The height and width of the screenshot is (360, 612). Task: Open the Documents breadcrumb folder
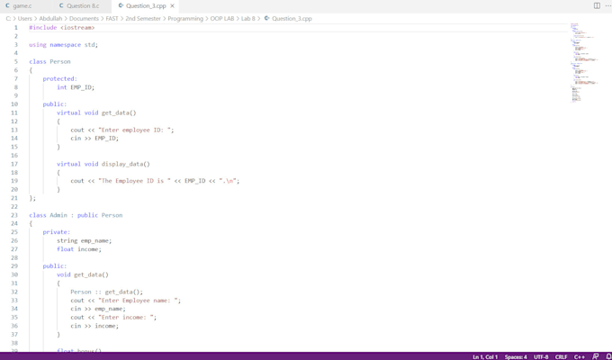[x=84, y=18]
